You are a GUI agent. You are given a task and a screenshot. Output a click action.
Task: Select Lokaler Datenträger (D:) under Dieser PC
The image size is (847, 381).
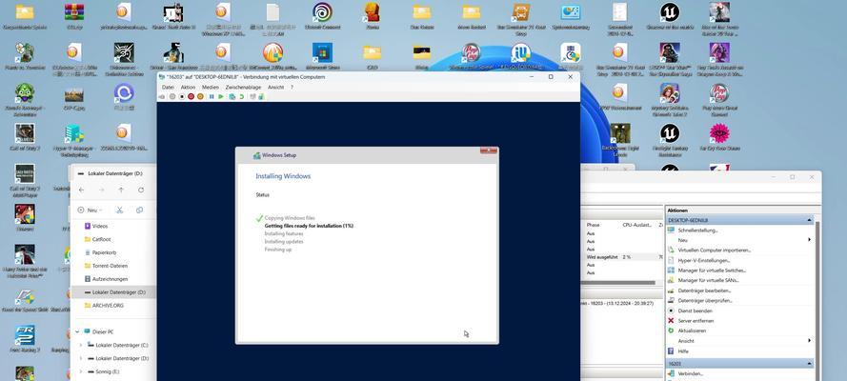click(x=122, y=358)
